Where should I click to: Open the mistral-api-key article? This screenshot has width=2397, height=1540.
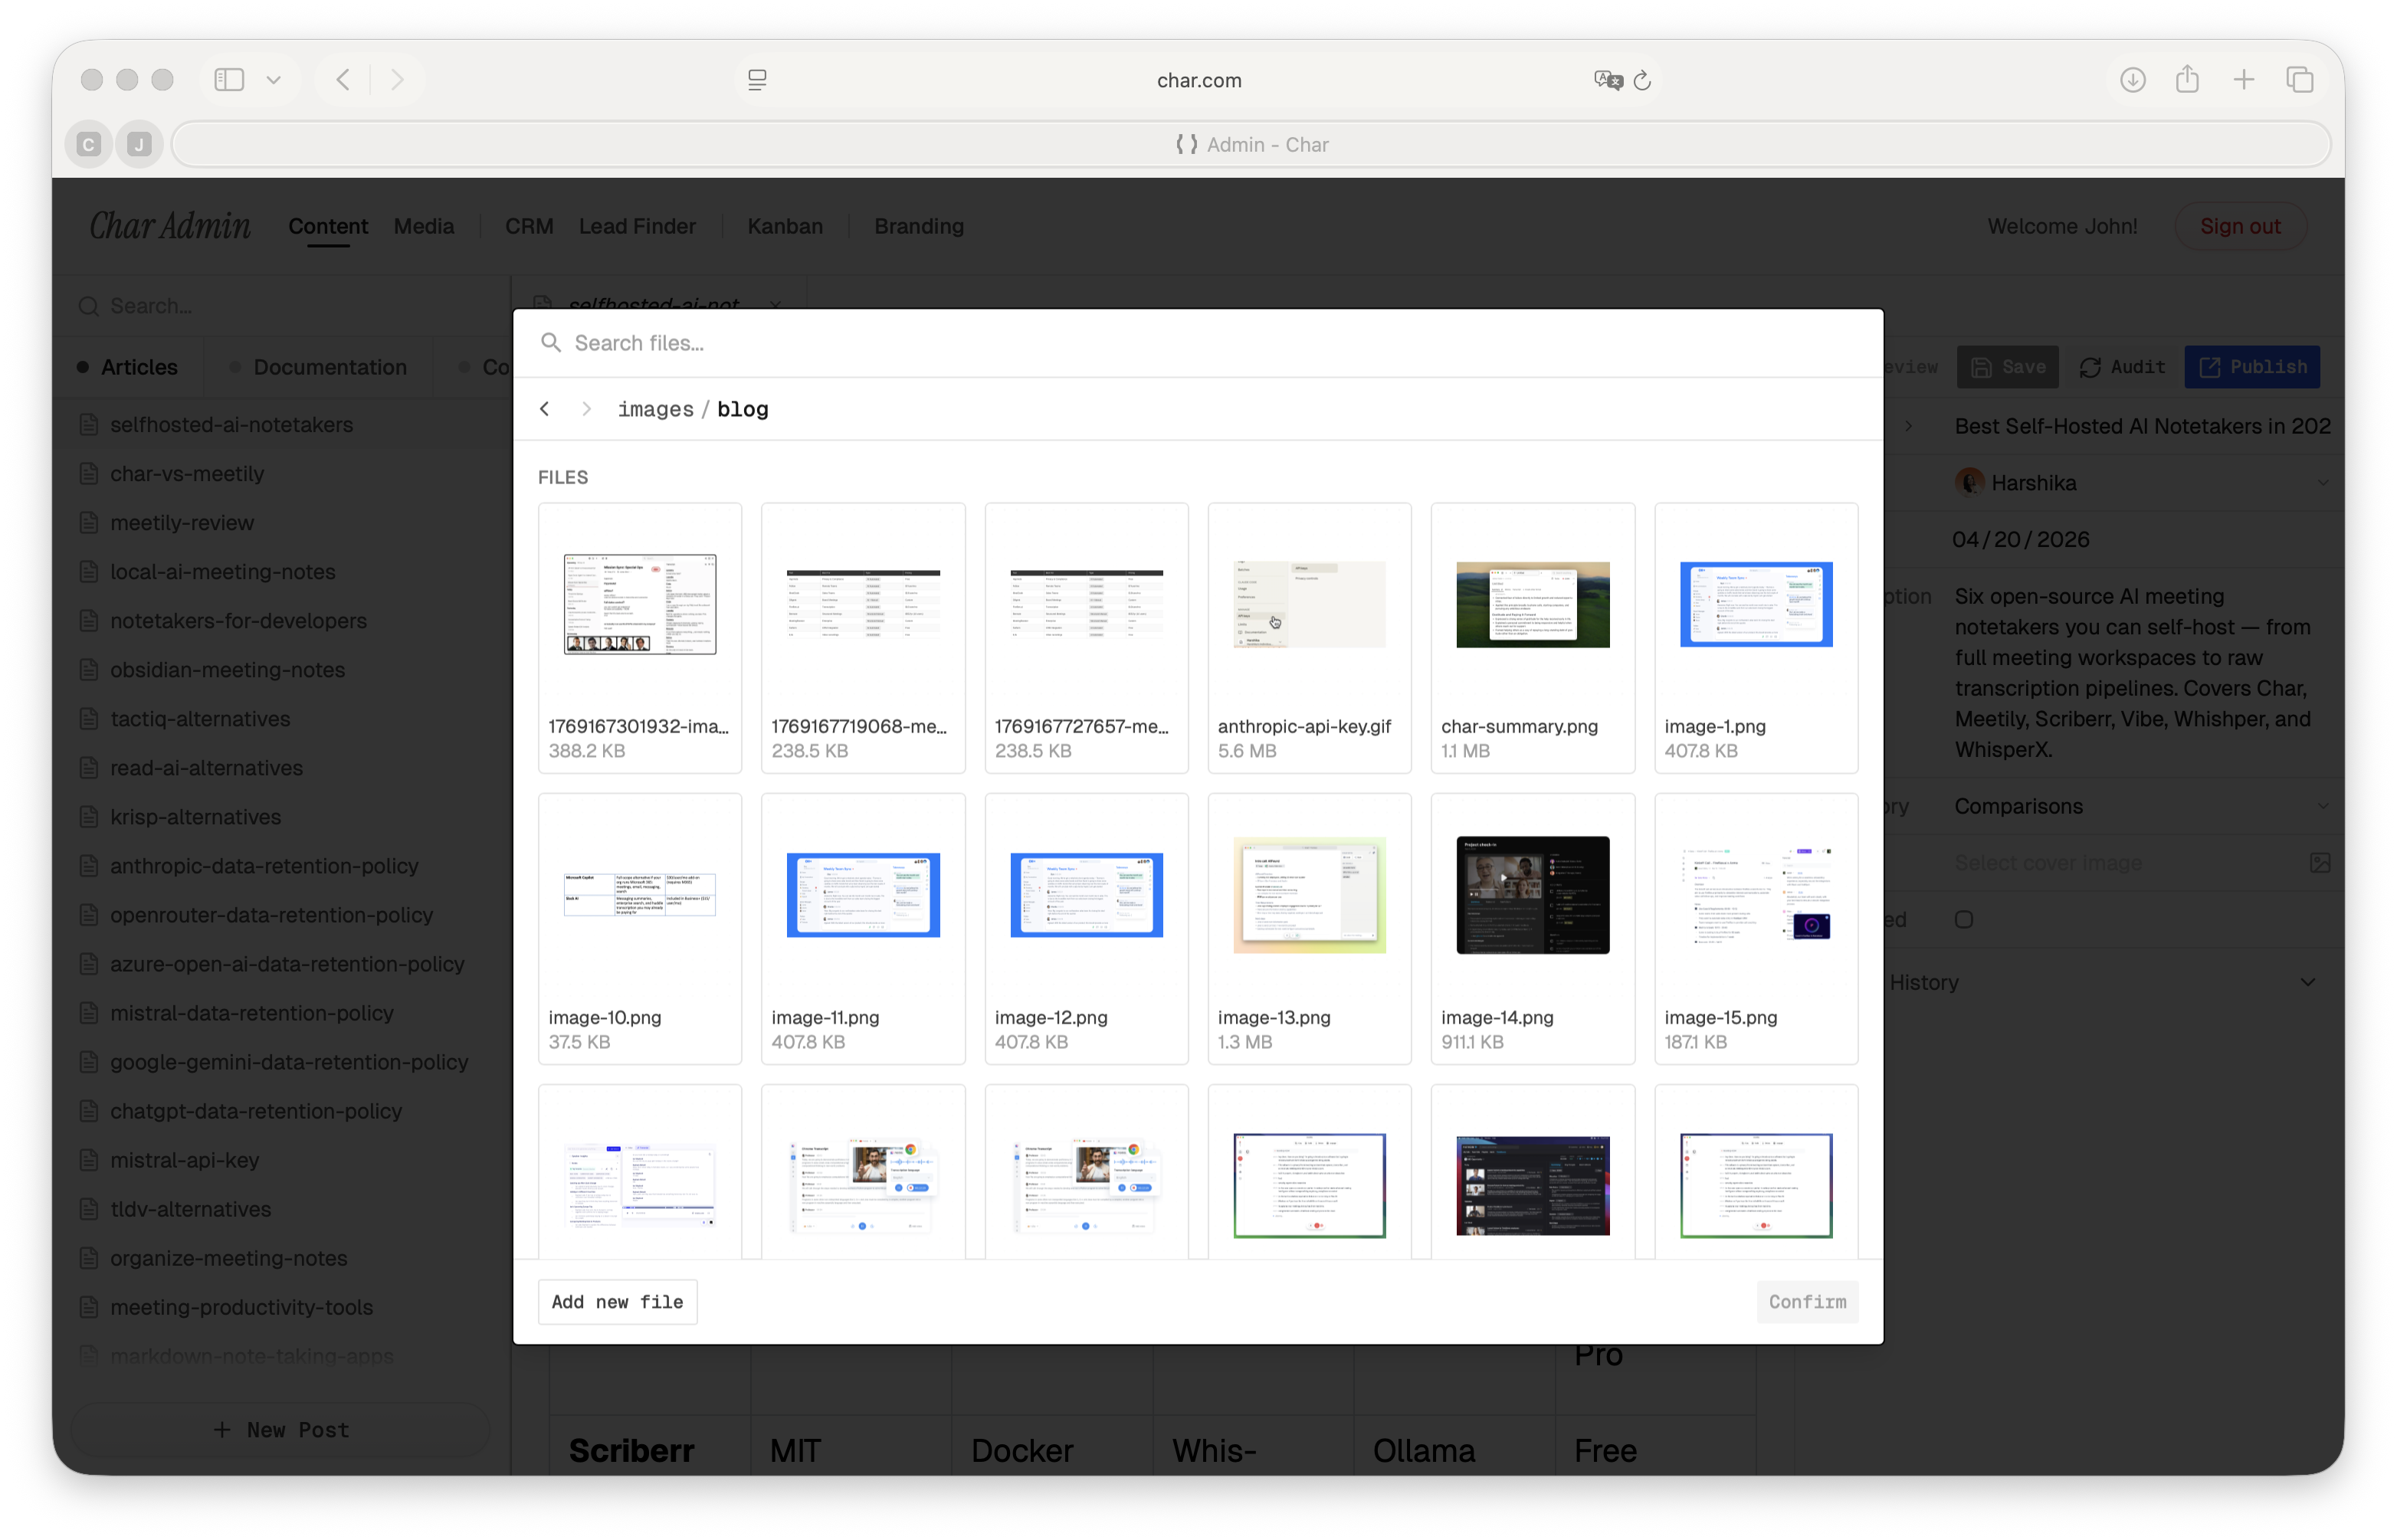coord(184,1160)
